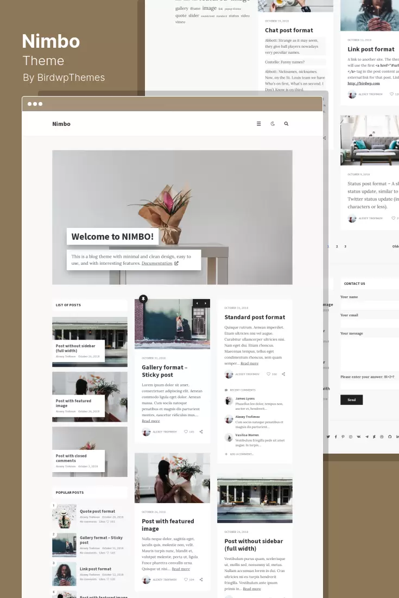
Task: Focus the Your name field in Contact Us
Action: [x=370, y=305]
